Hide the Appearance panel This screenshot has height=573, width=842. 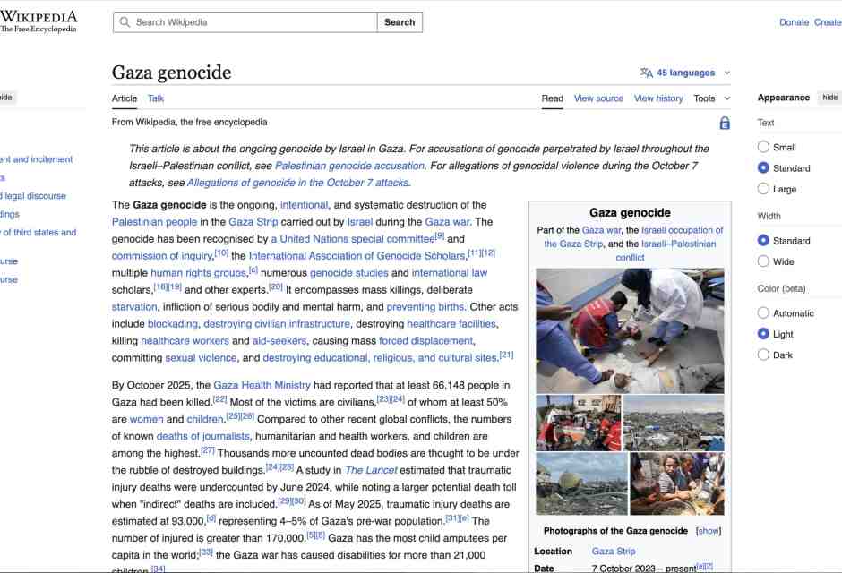click(x=829, y=98)
